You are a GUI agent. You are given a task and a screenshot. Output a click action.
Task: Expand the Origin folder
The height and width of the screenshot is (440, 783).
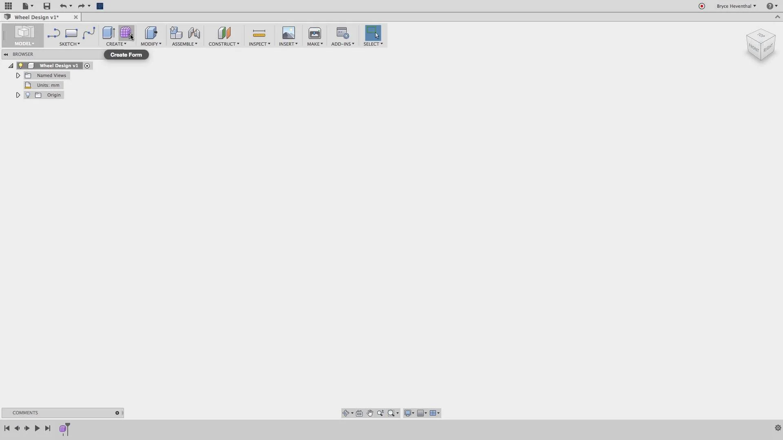pos(18,95)
